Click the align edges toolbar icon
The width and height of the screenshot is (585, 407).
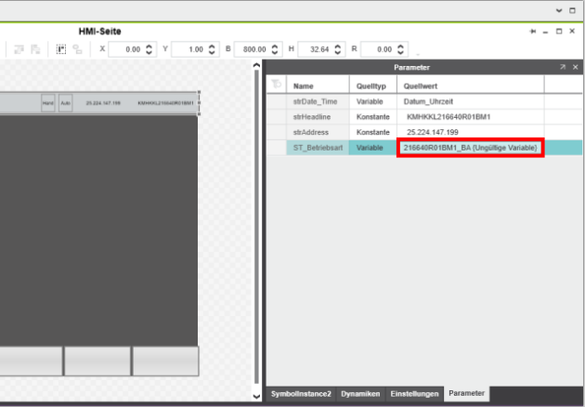pos(35,49)
